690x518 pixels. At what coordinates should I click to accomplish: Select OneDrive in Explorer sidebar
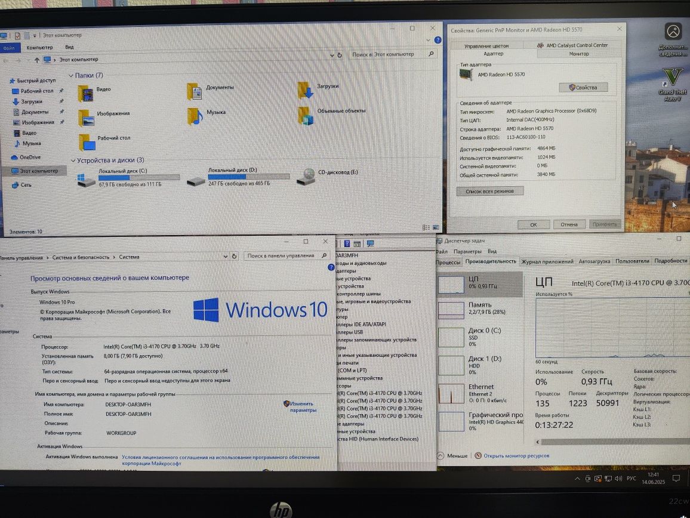[26, 157]
